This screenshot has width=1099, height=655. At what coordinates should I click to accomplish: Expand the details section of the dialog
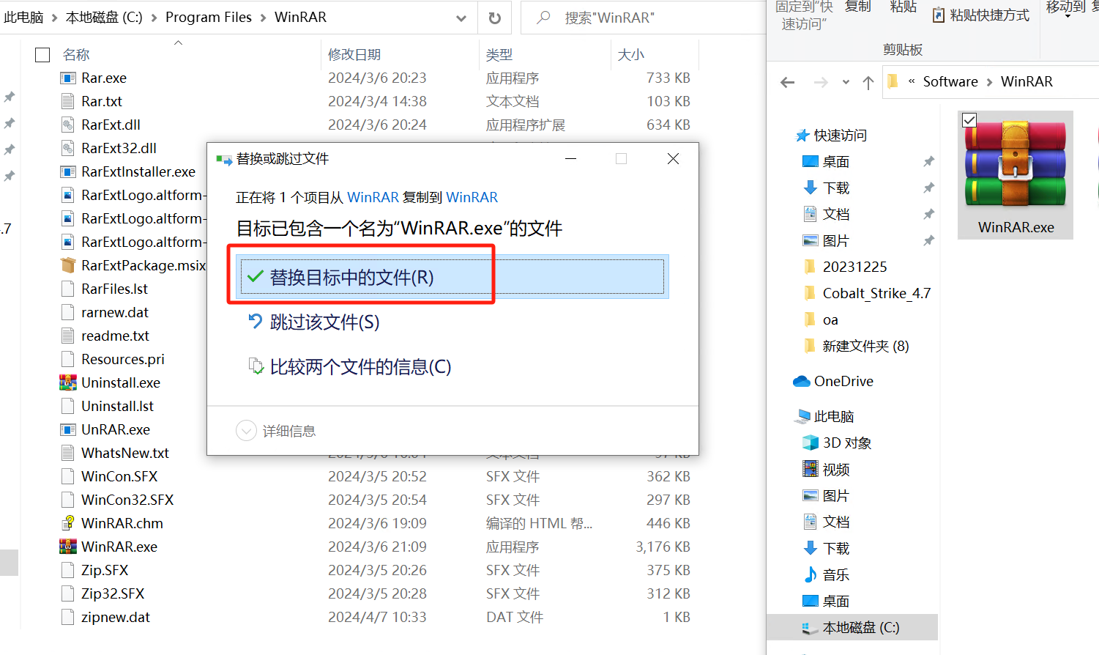pos(246,431)
